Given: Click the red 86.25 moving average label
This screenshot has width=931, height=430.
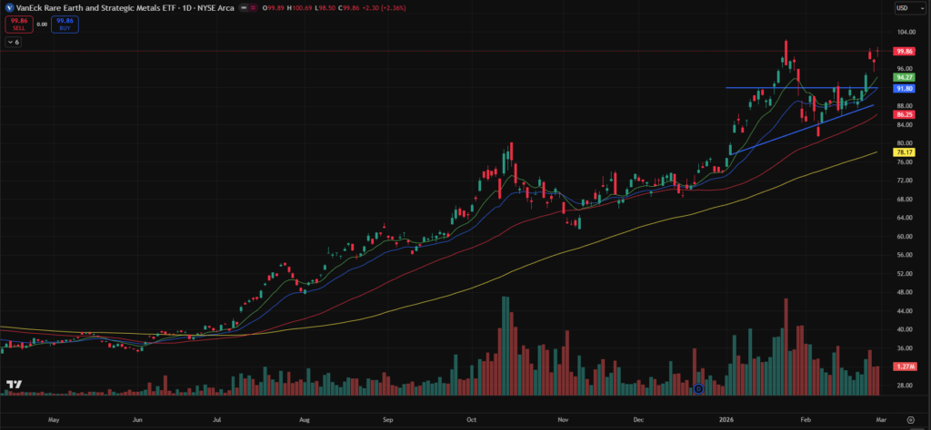Looking at the screenshot, I should click(904, 115).
